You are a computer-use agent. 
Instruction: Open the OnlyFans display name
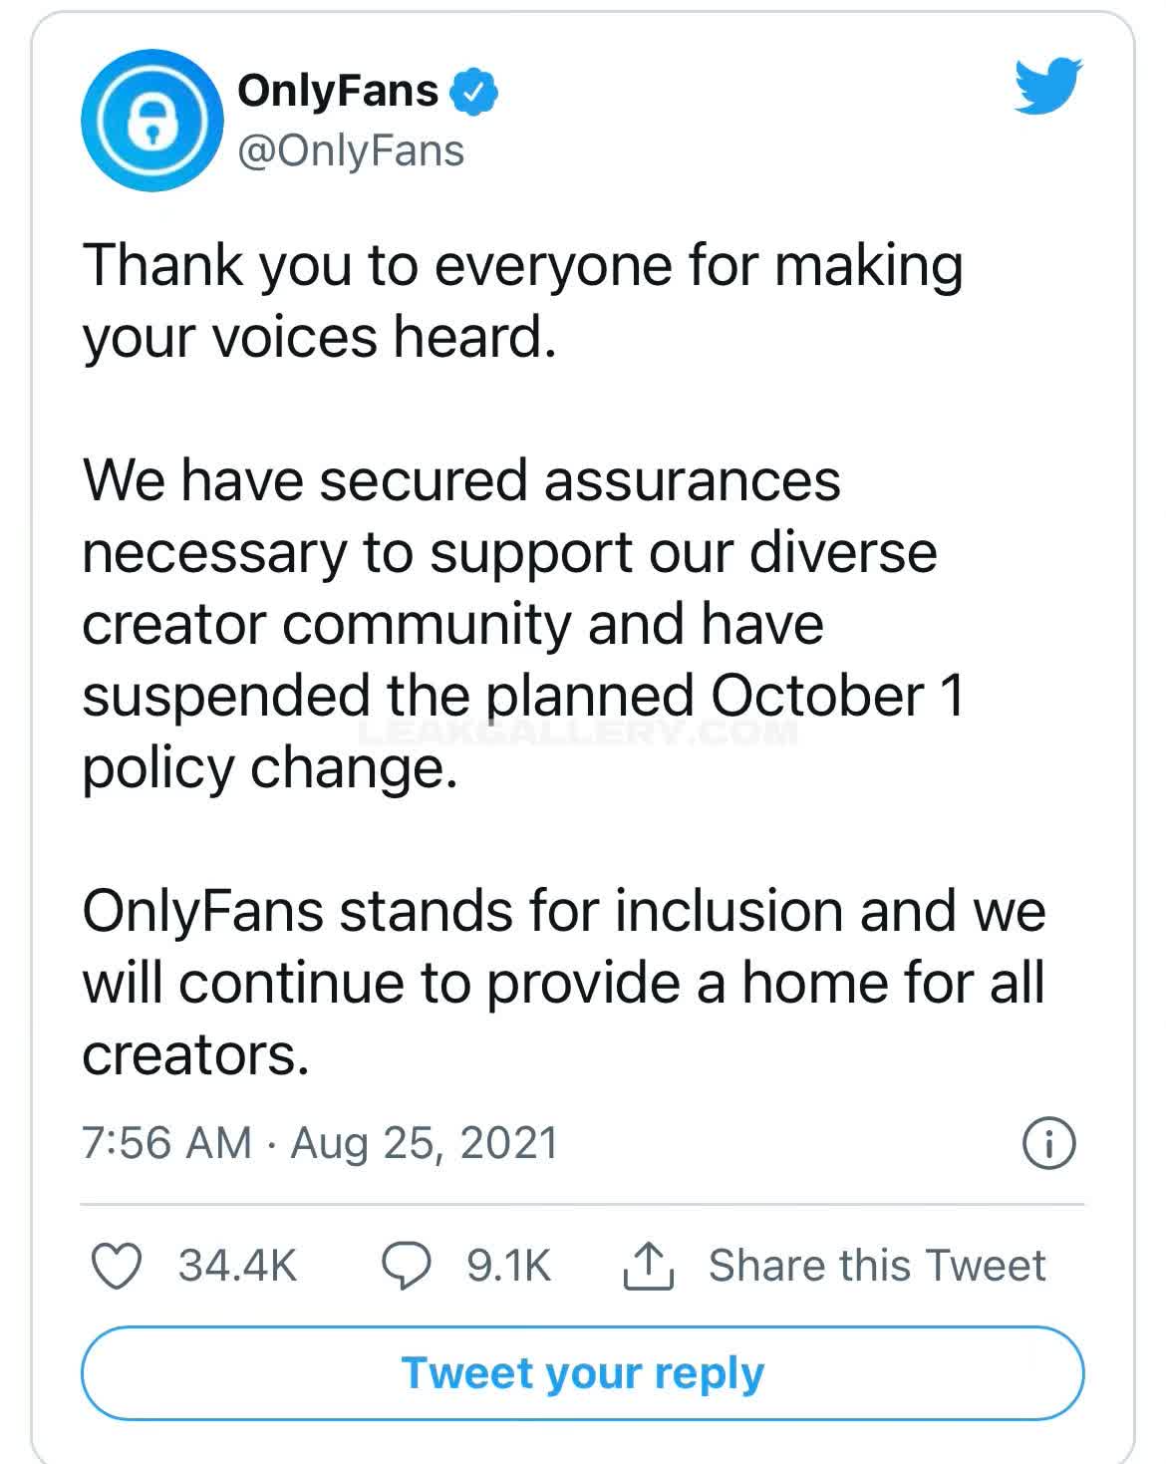(x=338, y=91)
